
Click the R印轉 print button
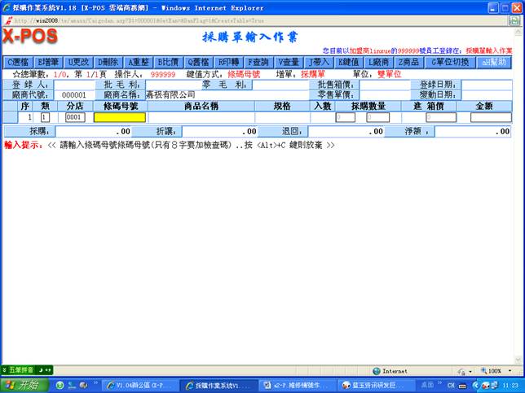228,62
